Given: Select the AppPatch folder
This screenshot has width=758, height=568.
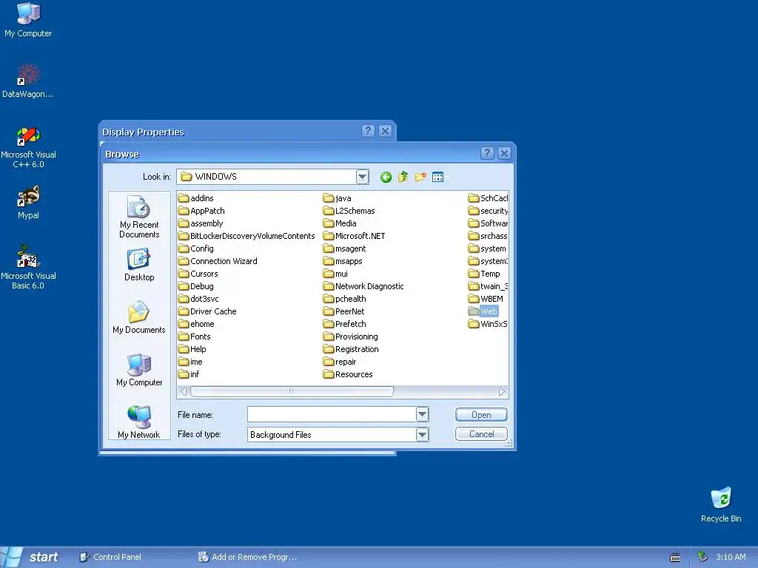Looking at the screenshot, I should (x=201, y=211).
